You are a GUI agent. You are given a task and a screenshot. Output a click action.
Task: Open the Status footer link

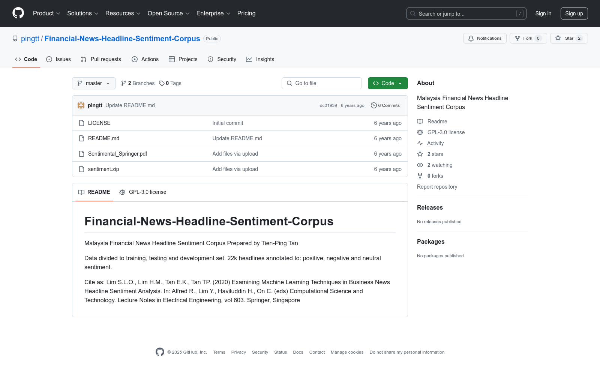pos(280,352)
